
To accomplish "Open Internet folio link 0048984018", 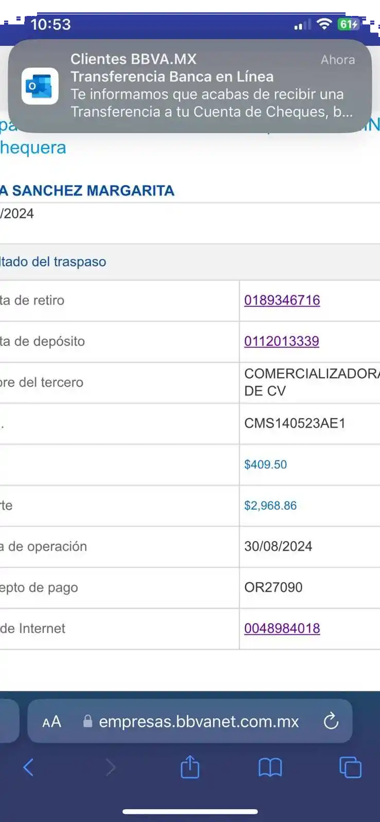I will pos(282,628).
